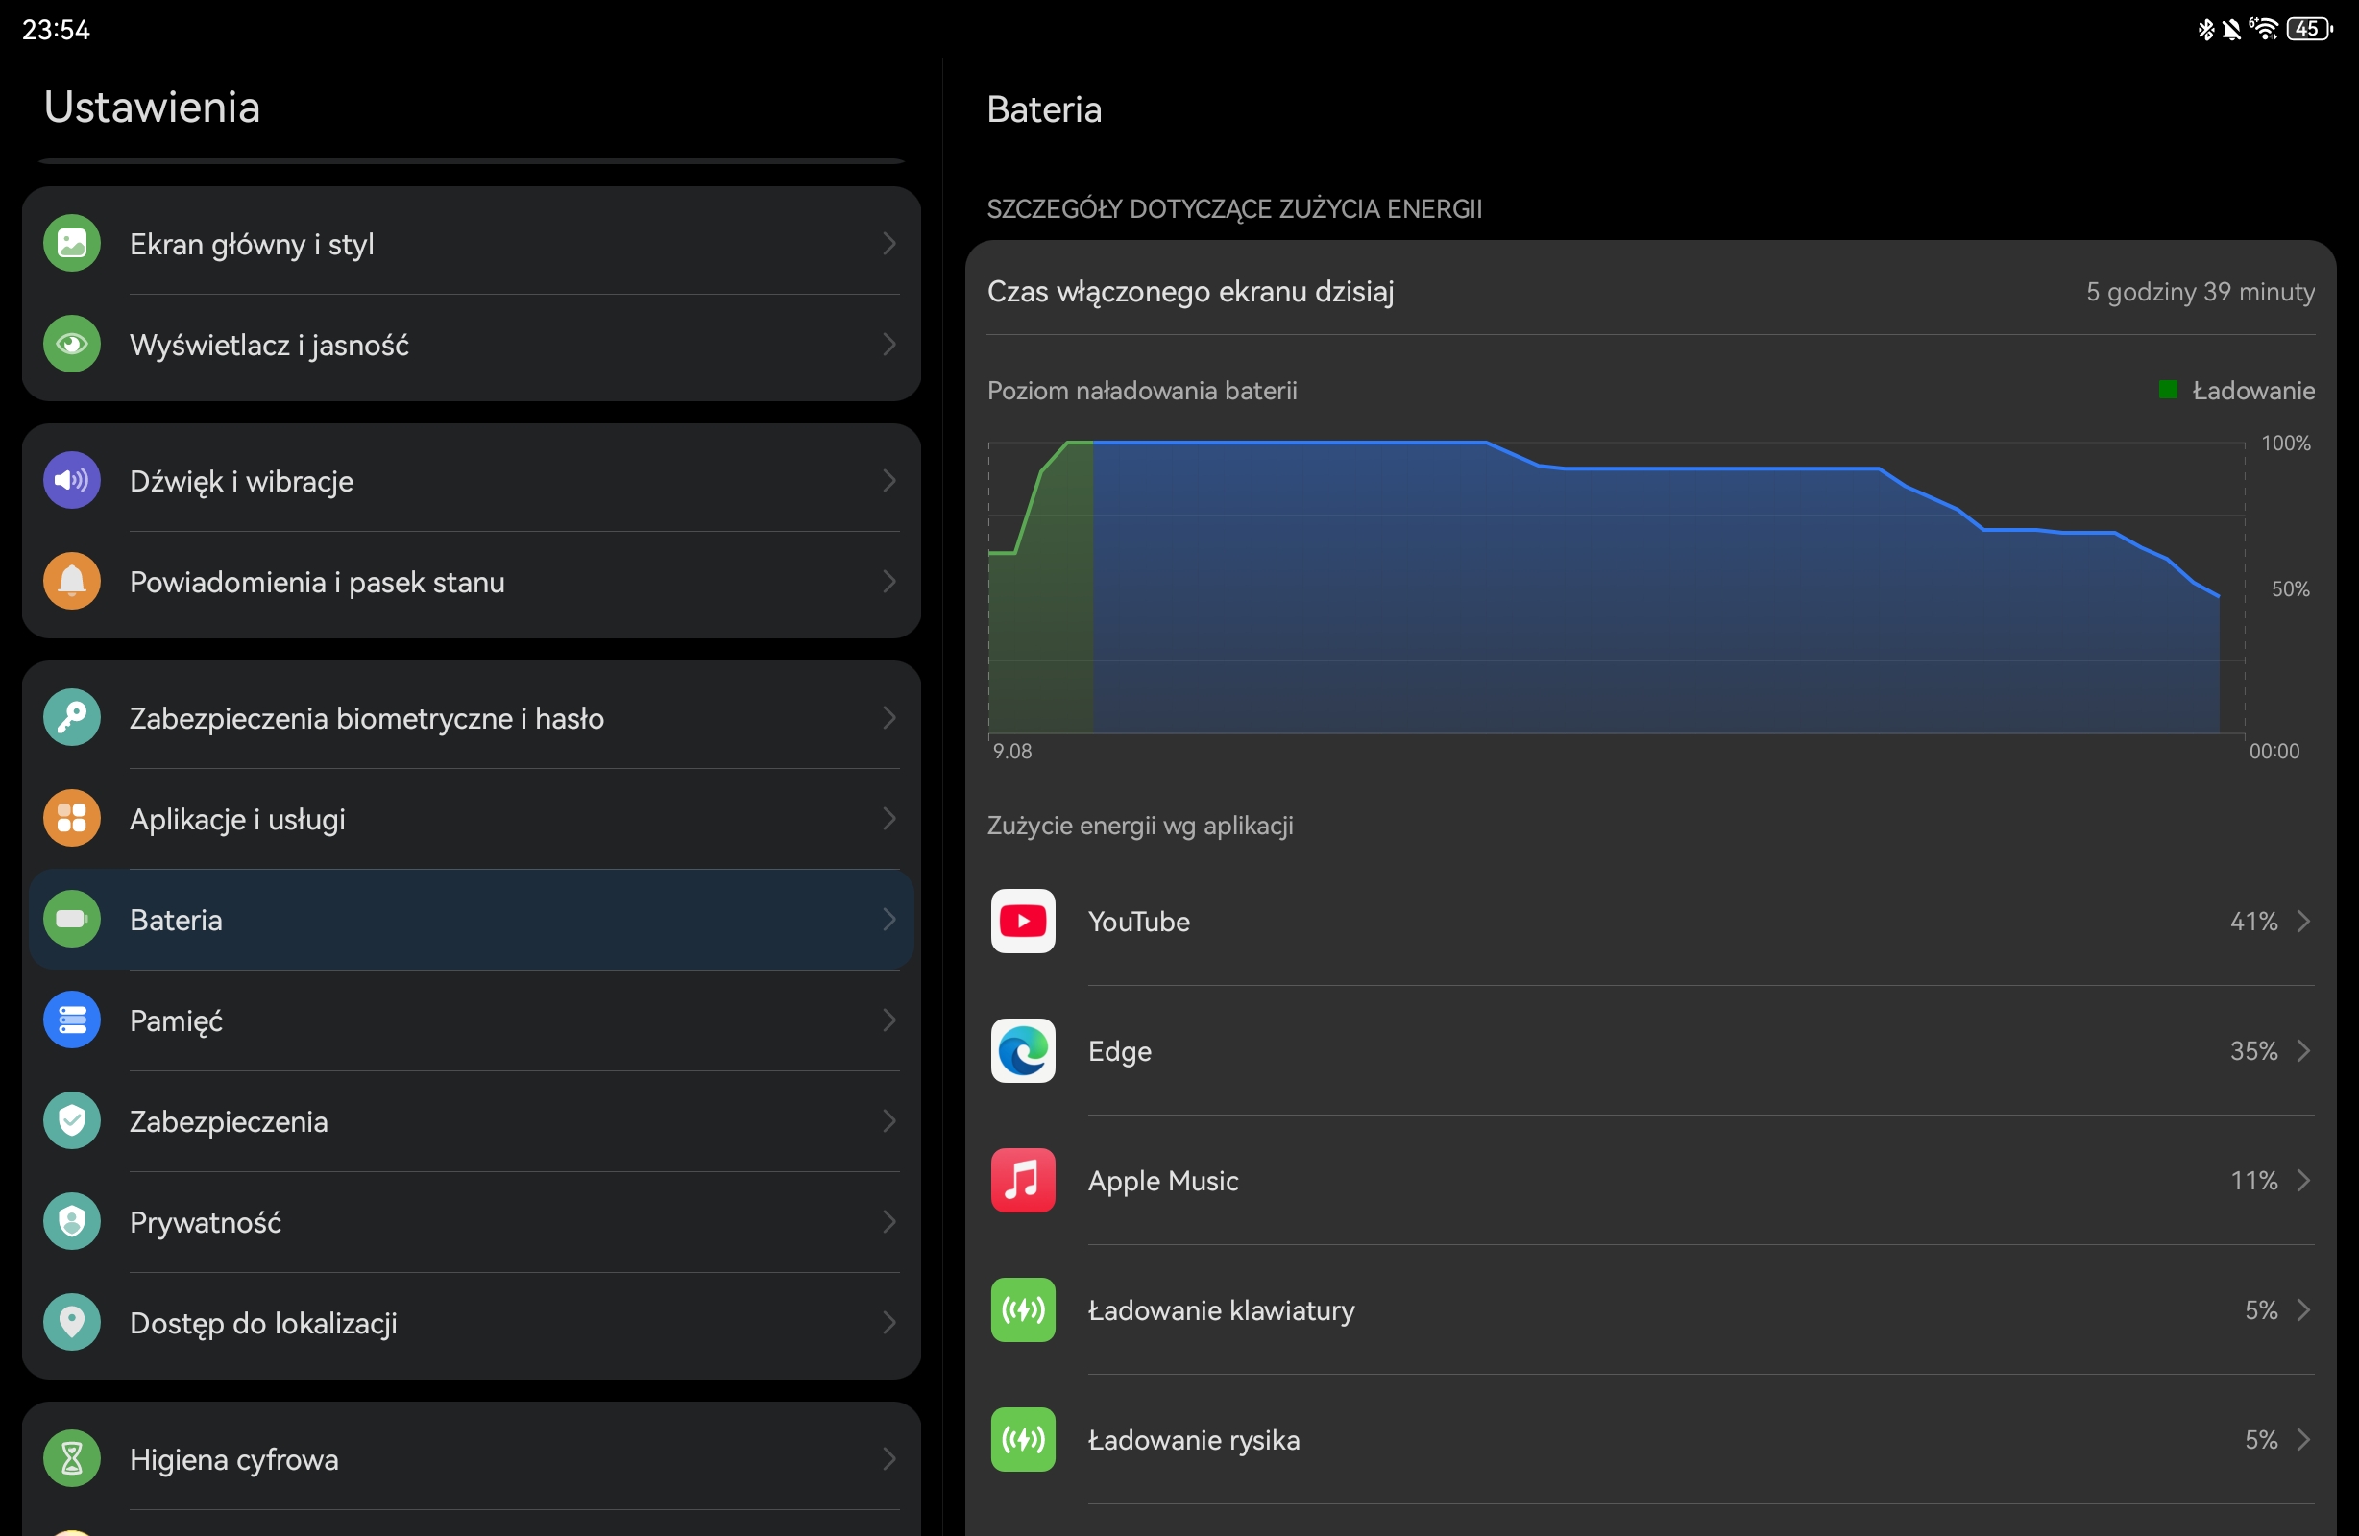Tap the green Ładowanie legend swatch
The image size is (2359, 1536).
pyautogui.click(x=2168, y=390)
